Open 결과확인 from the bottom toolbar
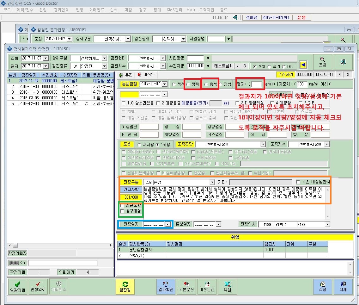359x305 pixels. pos(166,286)
